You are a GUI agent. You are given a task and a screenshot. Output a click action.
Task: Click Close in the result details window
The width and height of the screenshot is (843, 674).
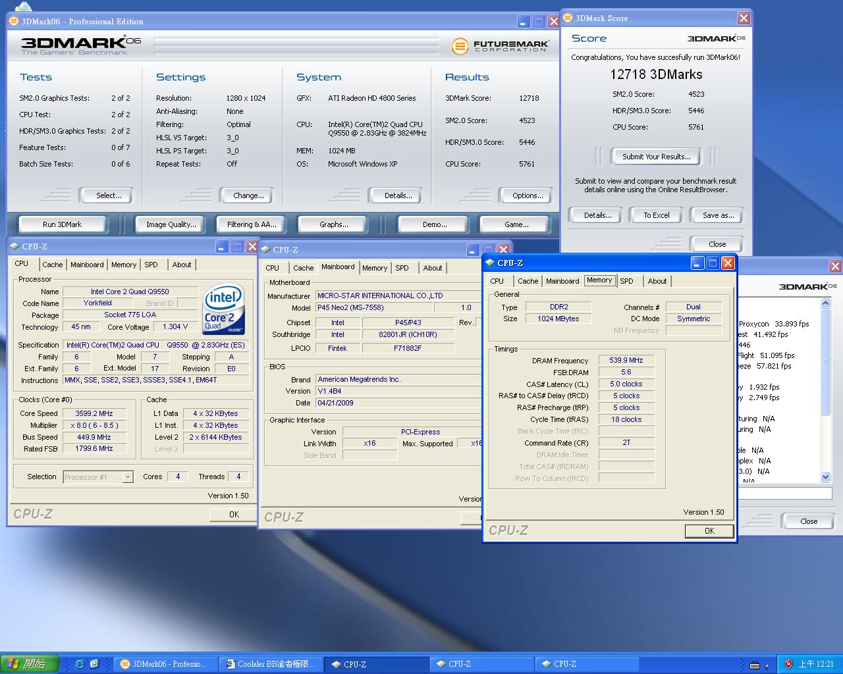tap(809, 521)
